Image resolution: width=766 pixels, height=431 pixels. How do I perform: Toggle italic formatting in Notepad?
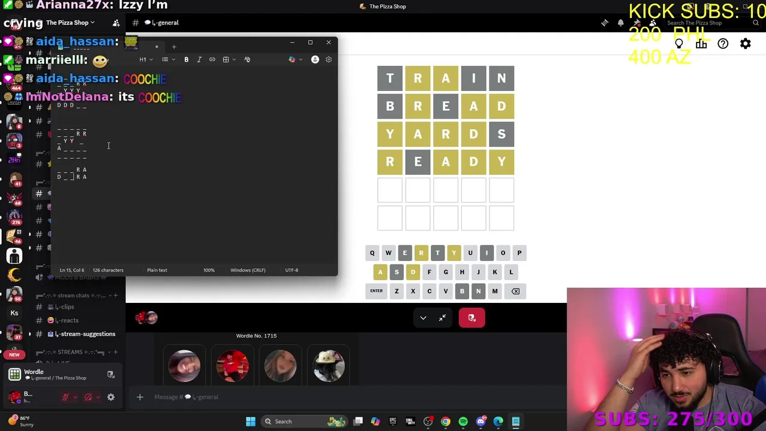coord(199,59)
